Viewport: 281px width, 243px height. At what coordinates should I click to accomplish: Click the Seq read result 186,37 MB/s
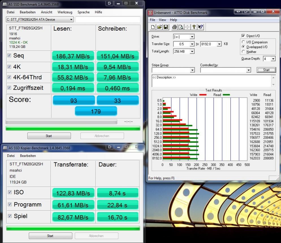[x=73, y=56]
